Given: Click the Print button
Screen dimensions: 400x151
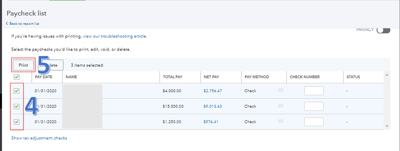Looking at the screenshot, I should point(24,65).
